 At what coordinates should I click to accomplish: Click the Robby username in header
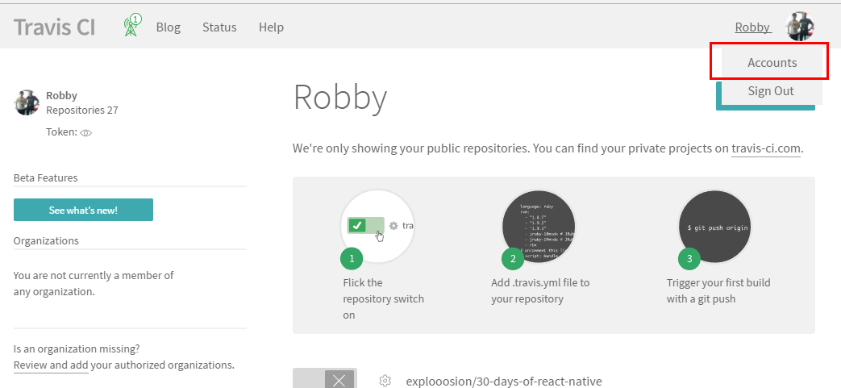pos(752,27)
